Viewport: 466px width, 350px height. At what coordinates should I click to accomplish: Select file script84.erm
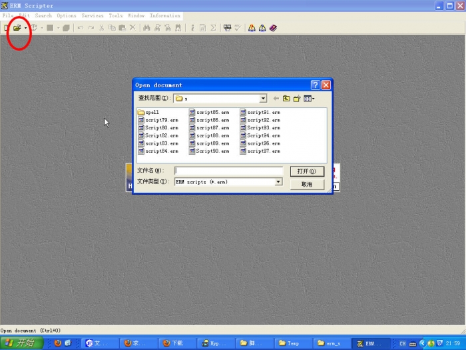click(158, 151)
